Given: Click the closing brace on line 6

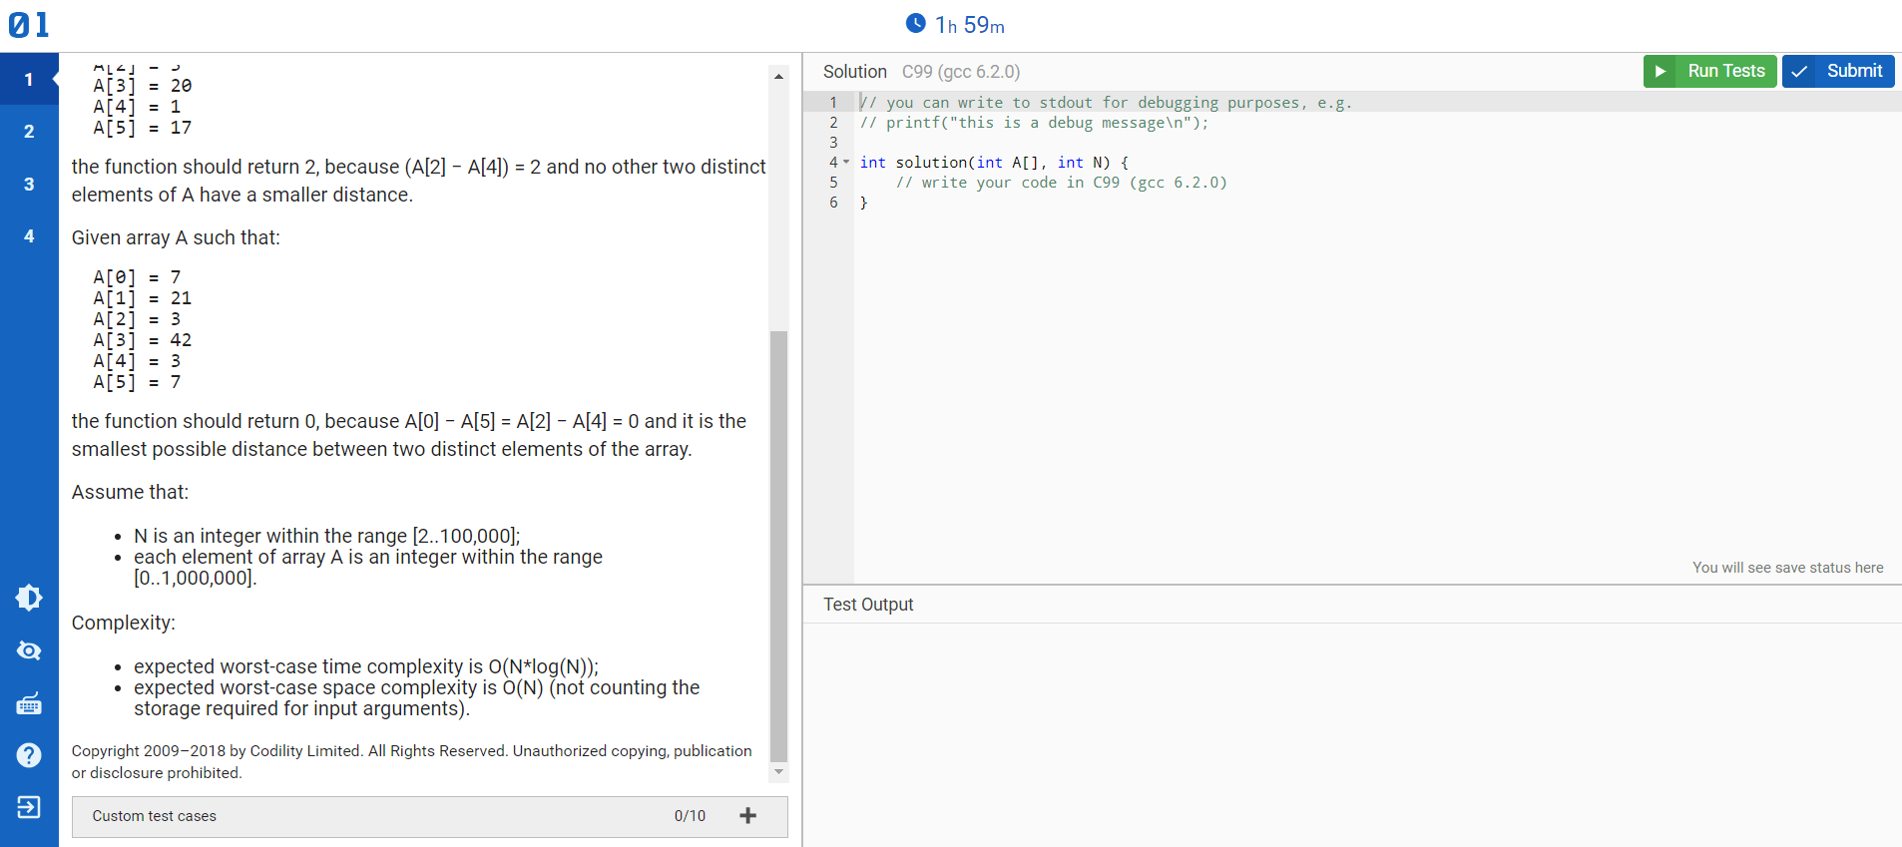Looking at the screenshot, I should click(x=864, y=203).
